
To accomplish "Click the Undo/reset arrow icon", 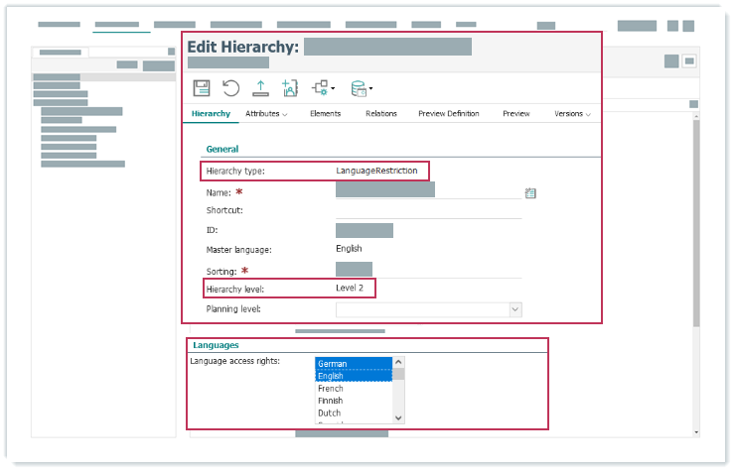I will [x=230, y=88].
